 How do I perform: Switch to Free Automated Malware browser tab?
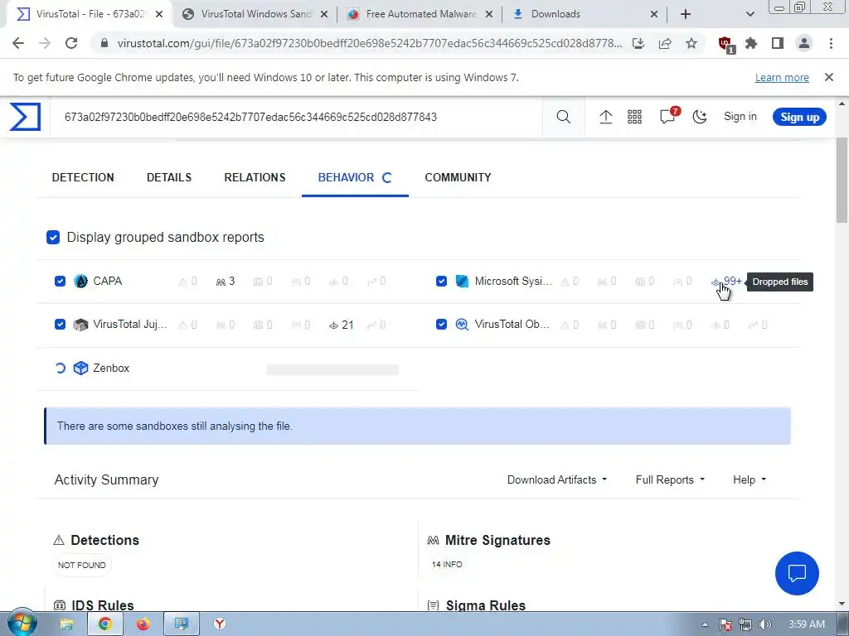[x=420, y=14]
